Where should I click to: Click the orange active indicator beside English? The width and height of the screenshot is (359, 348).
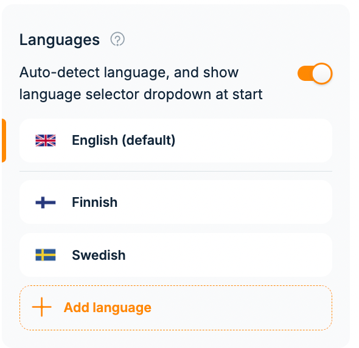click(4, 141)
